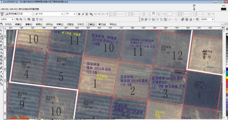This screenshot has height=120, width=228.
Task: Click the purple text 133.5亩 in plot 1
Action: click(92, 72)
